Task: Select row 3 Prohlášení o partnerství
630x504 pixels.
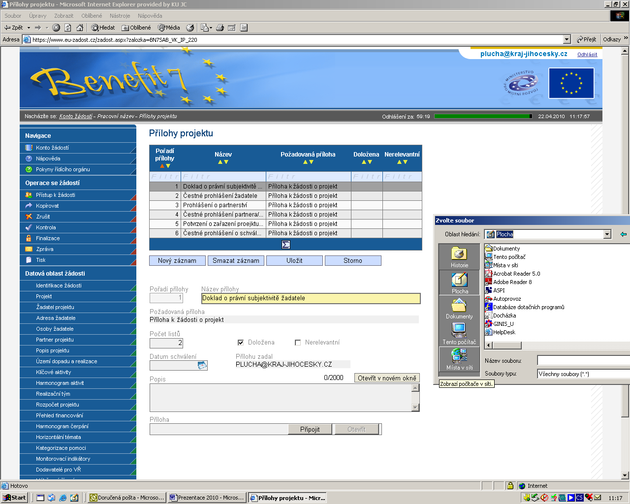Action: 285,205
